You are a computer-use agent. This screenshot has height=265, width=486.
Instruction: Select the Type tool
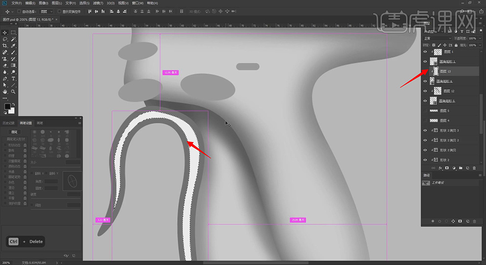click(13, 78)
